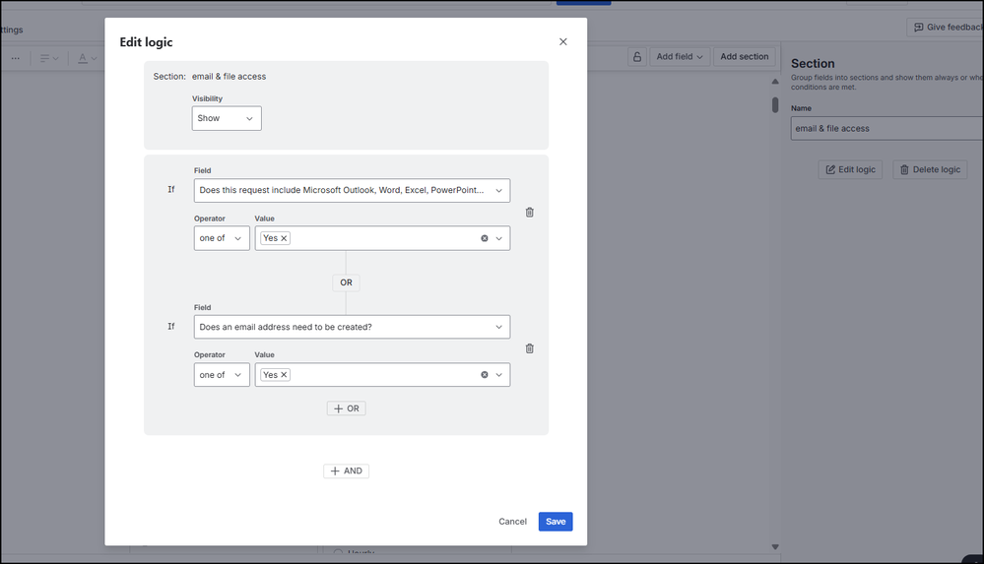Delete the Microsoft Outlook condition via trash icon
The height and width of the screenshot is (564, 984).
click(530, 212)
